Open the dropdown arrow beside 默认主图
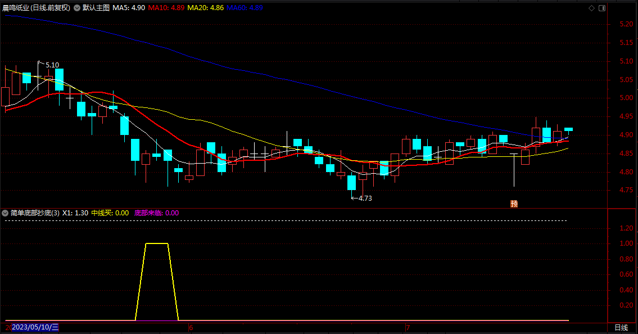This screenshot has width=638, height=334. point(77,8)
